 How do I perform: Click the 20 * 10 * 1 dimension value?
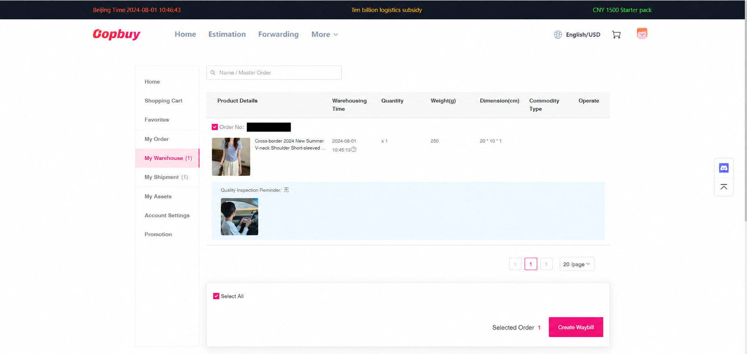pyautogui.click(x=491, y=141)
